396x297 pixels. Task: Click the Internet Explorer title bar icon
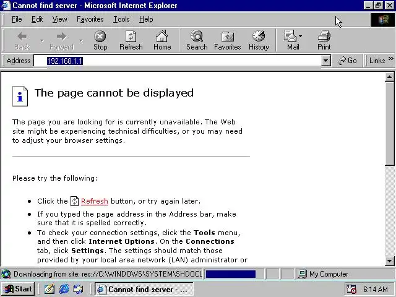pos(6,6)
